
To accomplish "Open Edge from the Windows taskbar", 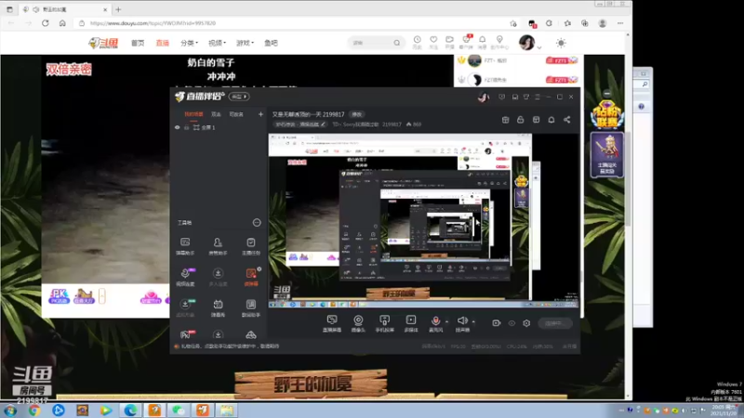I will click(130, 410).
